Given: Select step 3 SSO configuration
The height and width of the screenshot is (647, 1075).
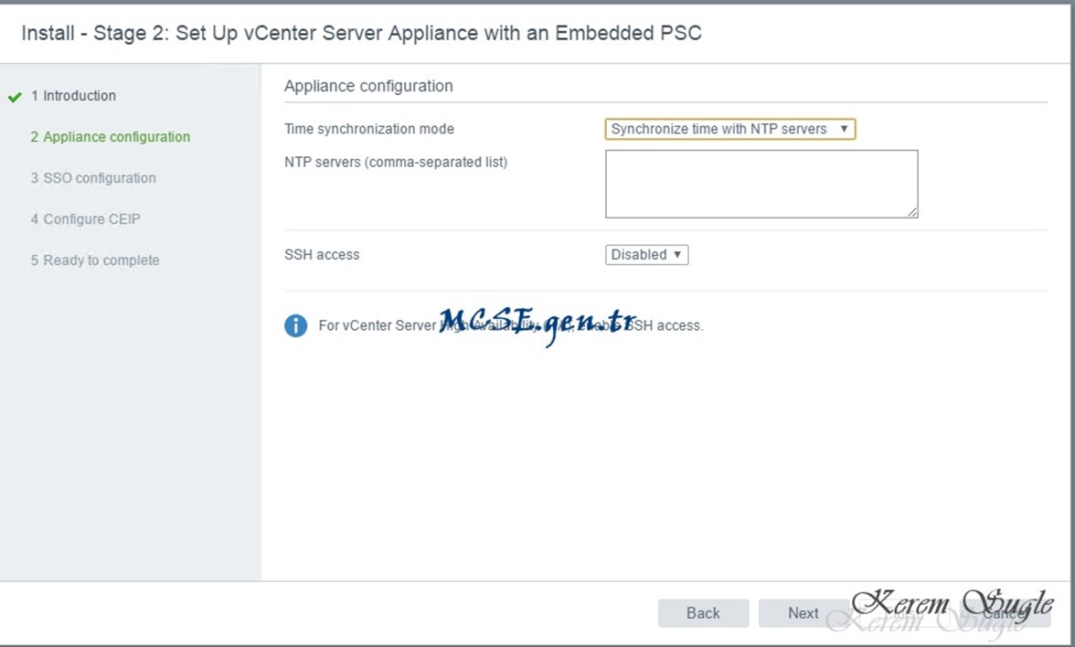Looking at the screenshot, I should click(x=93, y=178).
